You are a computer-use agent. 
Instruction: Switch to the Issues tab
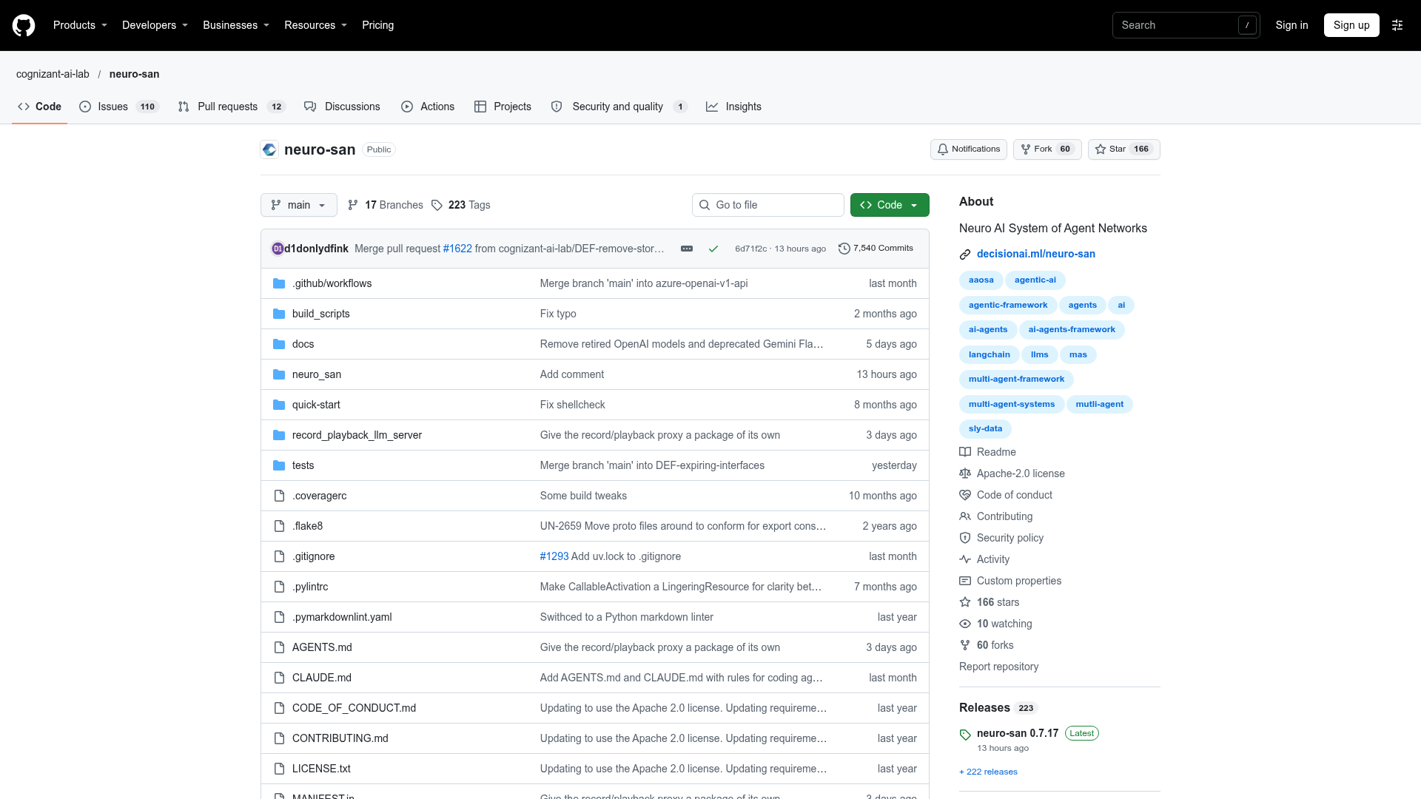pos(118,107)
